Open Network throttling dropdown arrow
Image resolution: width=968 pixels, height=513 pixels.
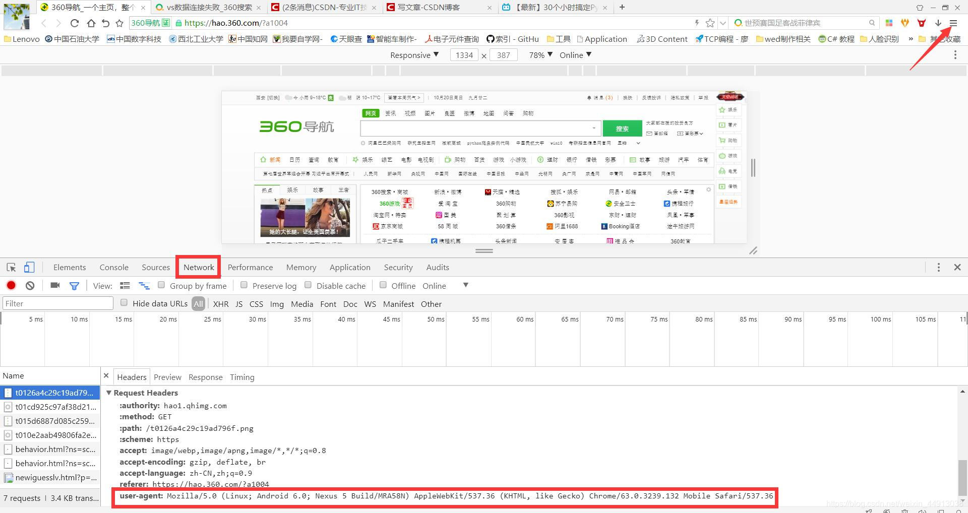click(x=466, y=285)
